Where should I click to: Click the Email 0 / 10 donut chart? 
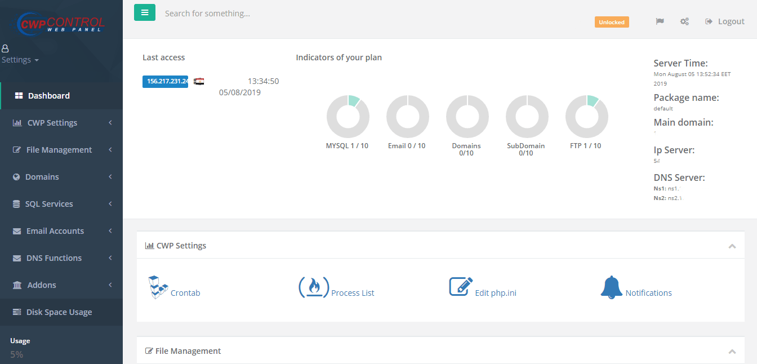pyautogui.click(x=408, y=117)
